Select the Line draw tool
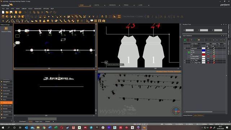The width and height of the screenshot is (231, 130). coord(7,21)
